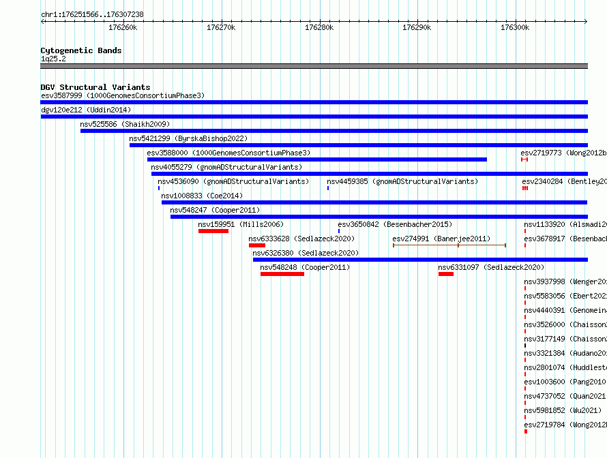Click the esv3650842 (Besenbacher2015) label
The height and width of the screenshot is (458, 607).
tap(395, 224)
